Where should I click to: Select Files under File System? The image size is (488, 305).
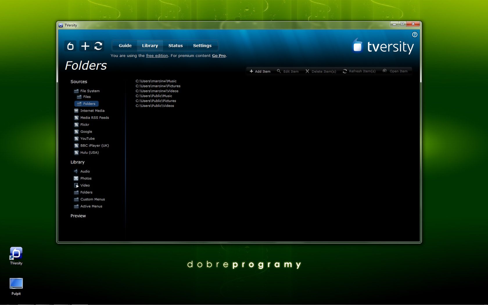(x=87, y=97)
